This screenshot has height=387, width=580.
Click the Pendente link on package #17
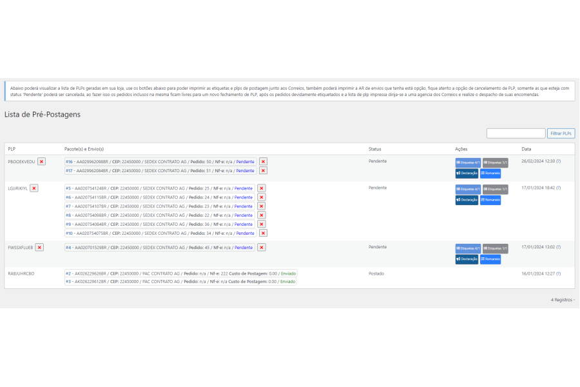246,171
